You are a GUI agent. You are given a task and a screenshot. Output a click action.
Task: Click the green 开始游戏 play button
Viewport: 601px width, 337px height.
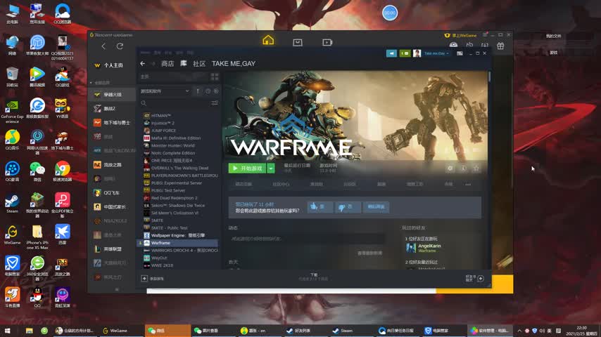pos(247,168)
